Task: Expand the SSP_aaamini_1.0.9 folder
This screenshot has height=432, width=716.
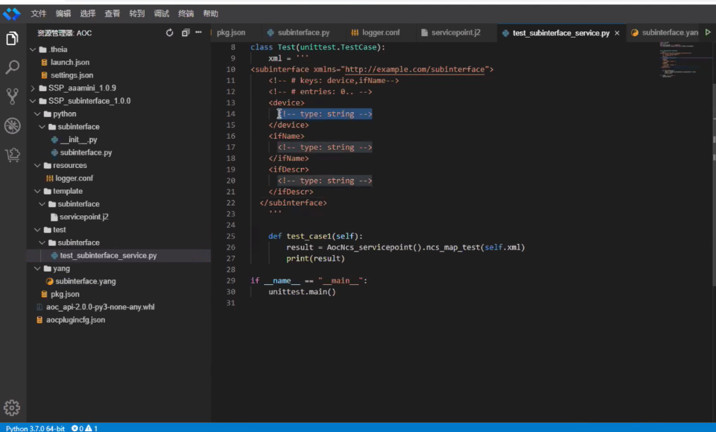Action: (x=32, y=88)
